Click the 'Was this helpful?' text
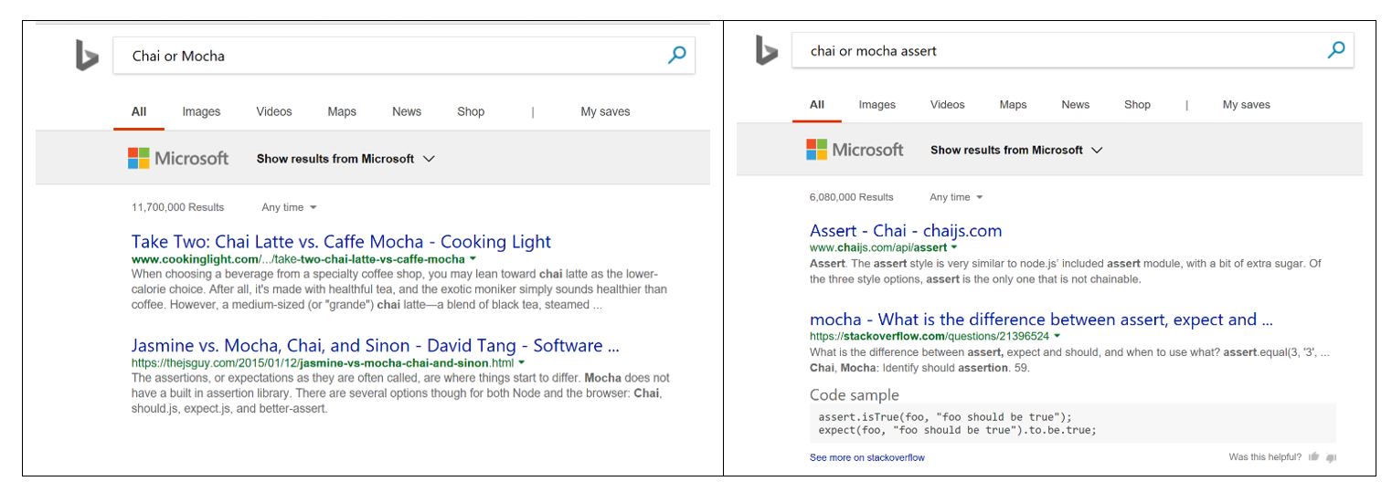The image size is (1392, 492). point(1265,457)
